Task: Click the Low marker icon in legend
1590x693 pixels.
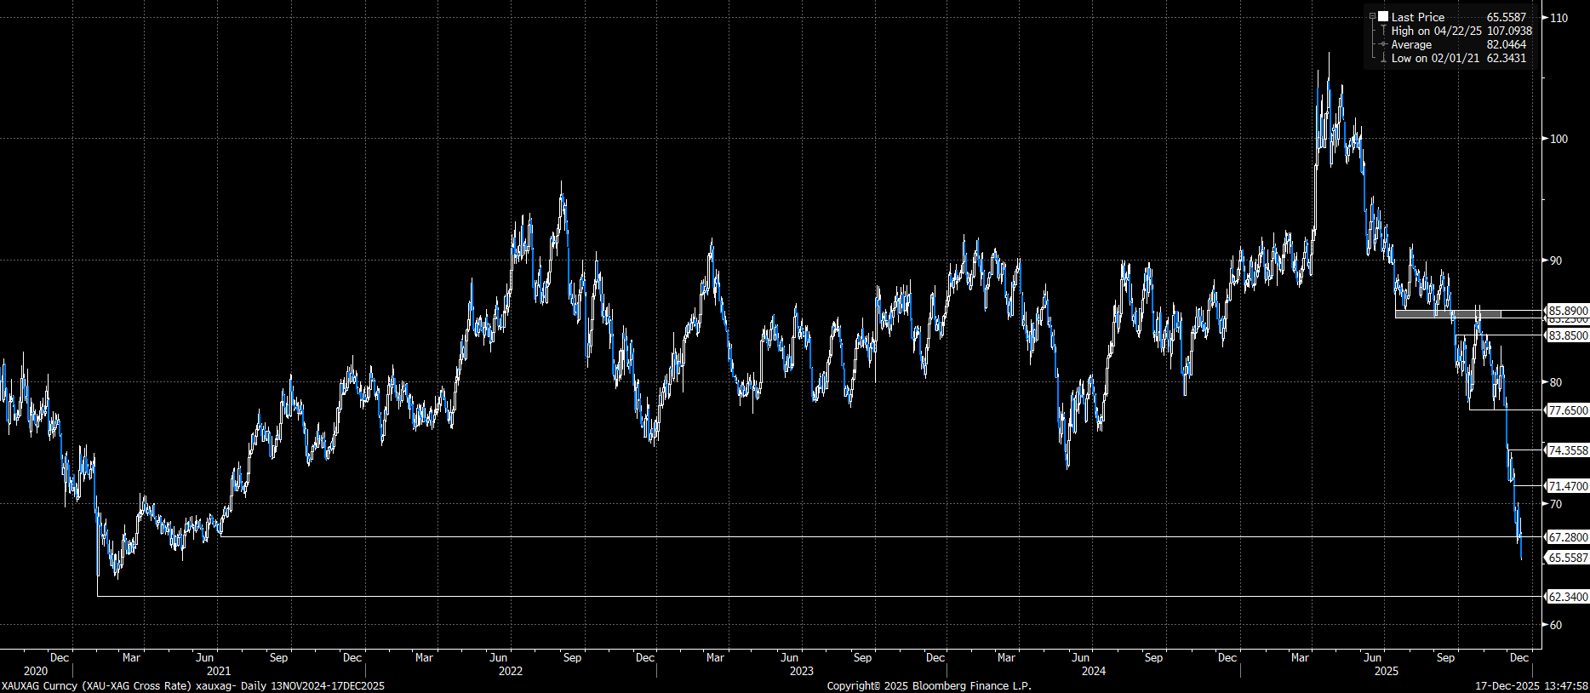Action: [1383, 58]
